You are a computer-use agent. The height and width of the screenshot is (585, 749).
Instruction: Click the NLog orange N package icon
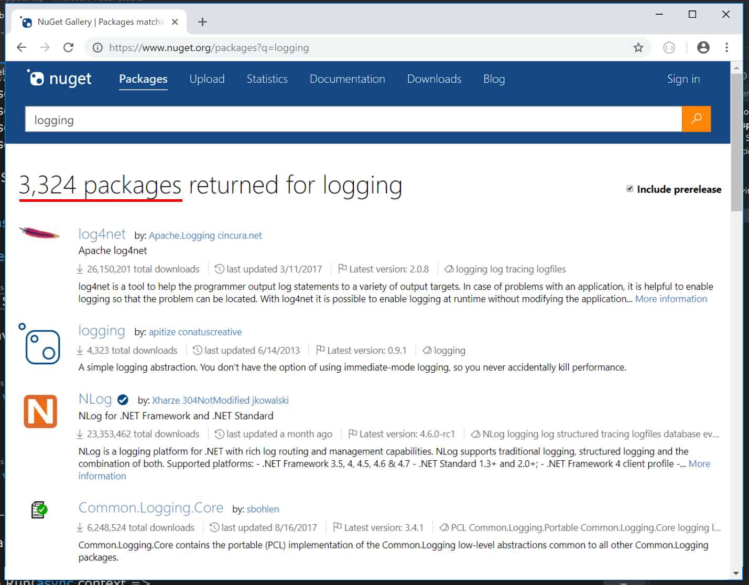tap(40, 412)
